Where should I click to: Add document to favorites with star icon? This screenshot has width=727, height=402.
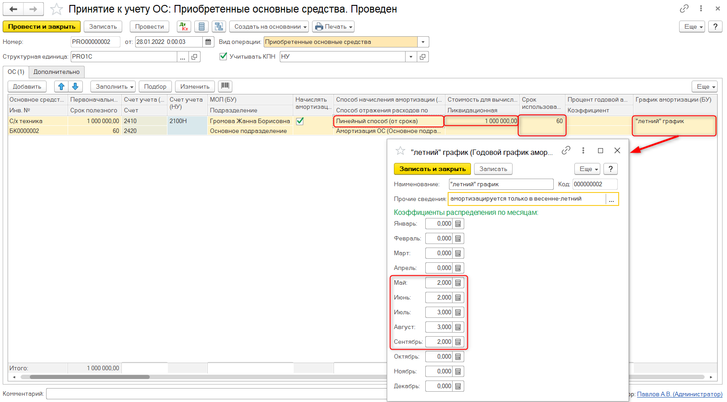coord(56,9)
